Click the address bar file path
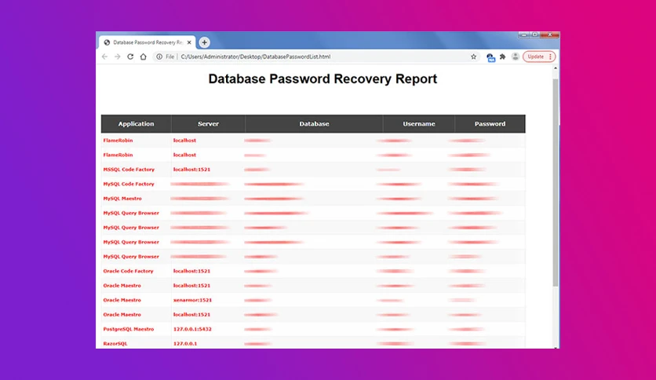 pyautogui.click(x=256, y=57)
